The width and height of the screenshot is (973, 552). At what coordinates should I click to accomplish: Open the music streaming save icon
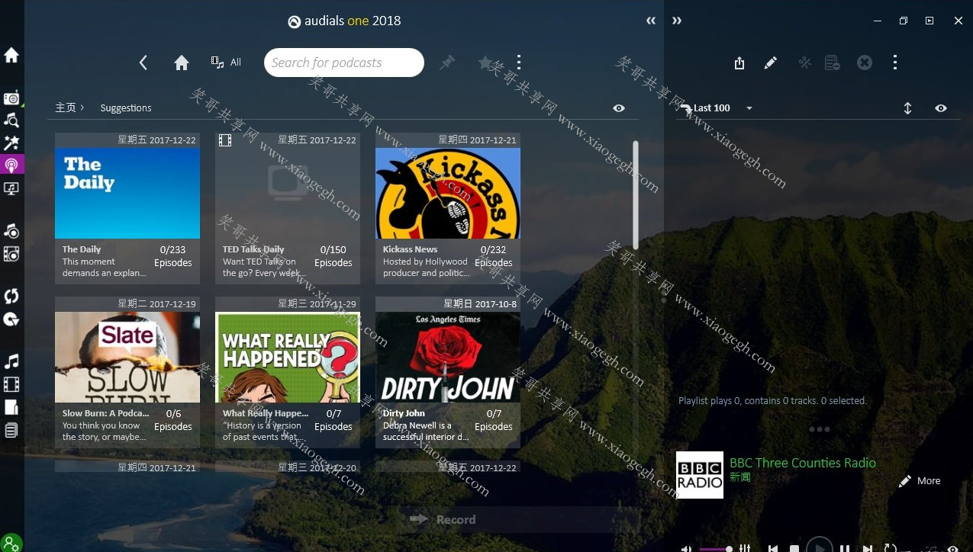(11, 231)
